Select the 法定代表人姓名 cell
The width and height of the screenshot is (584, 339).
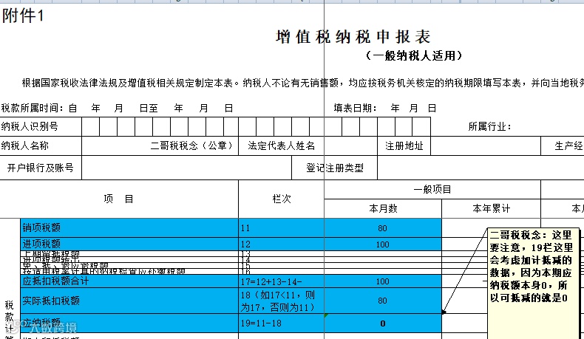[281, 145]
